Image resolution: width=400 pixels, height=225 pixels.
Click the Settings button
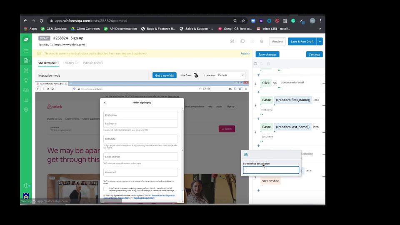tap(314, 54)
